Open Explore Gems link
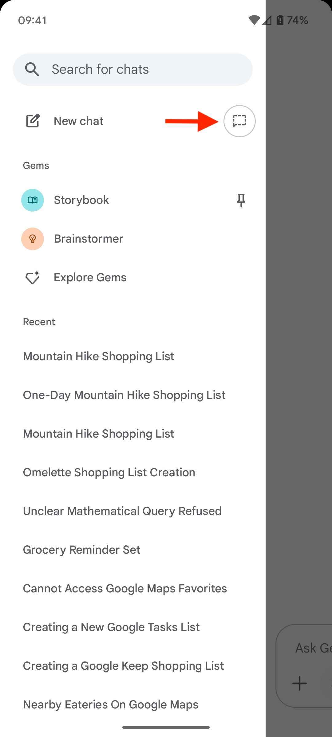The image size is (332, 737). [90, 278]
